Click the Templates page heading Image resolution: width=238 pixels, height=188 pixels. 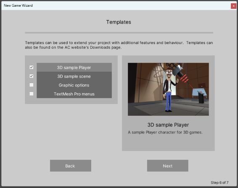[119, 22]
